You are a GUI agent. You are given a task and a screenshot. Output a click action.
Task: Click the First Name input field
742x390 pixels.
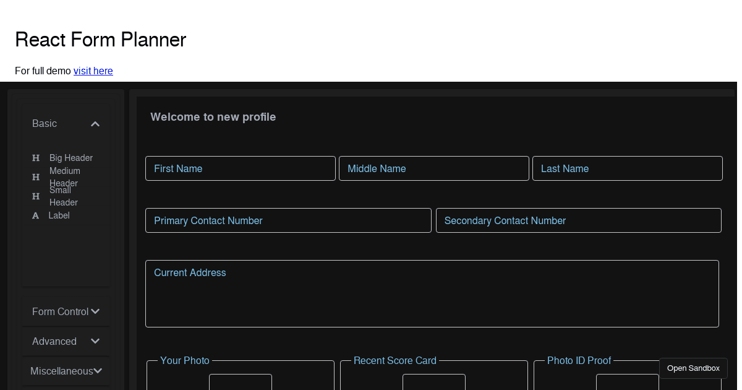[x=241, y=168]
